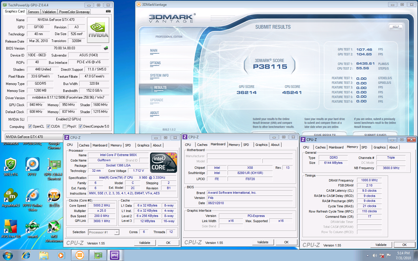Open the UPGRADE section in 3DMark Vantage
The height and width of the screenshot is (261, 418).
[157, 100]
